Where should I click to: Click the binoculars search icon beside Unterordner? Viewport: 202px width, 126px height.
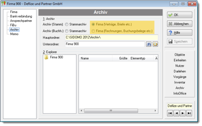click(x=149, y=44)
